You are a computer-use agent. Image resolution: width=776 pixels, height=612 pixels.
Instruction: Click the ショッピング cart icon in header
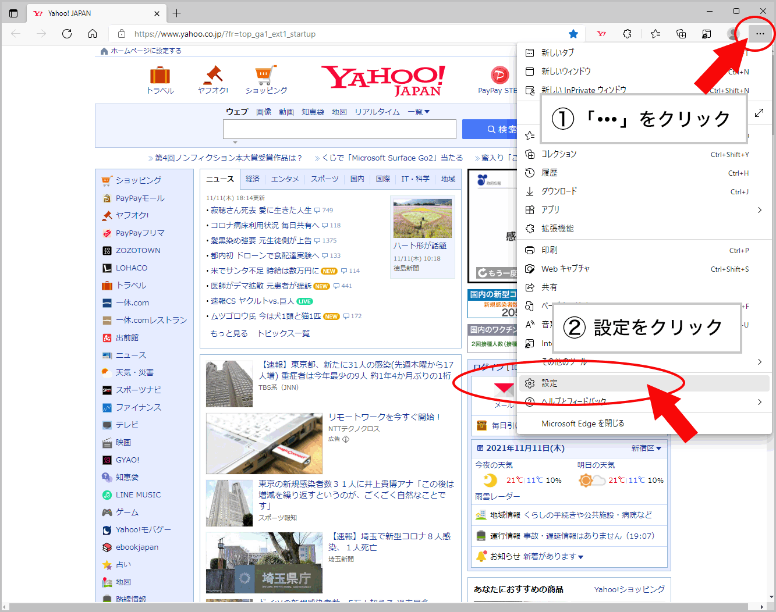(x=265, y=75)
